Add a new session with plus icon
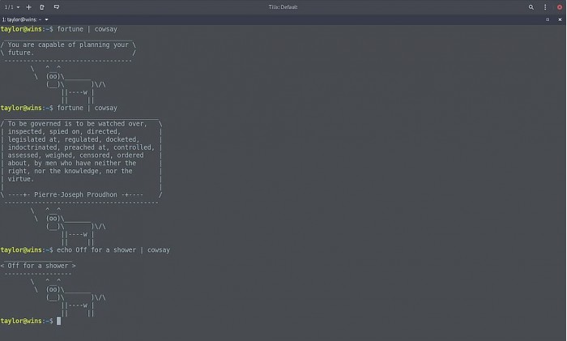 29,6
